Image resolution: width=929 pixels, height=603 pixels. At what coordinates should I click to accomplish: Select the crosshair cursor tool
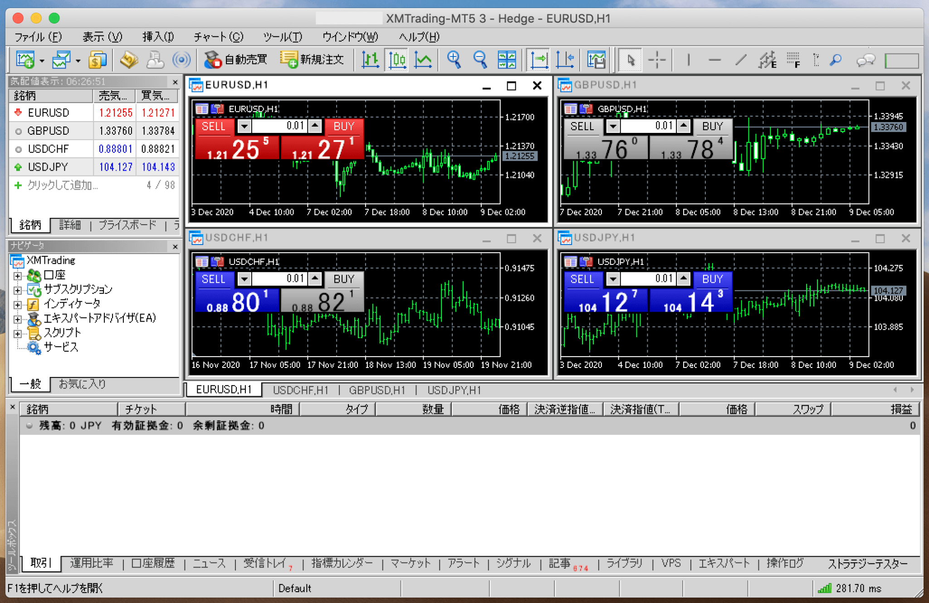point(657,59)
